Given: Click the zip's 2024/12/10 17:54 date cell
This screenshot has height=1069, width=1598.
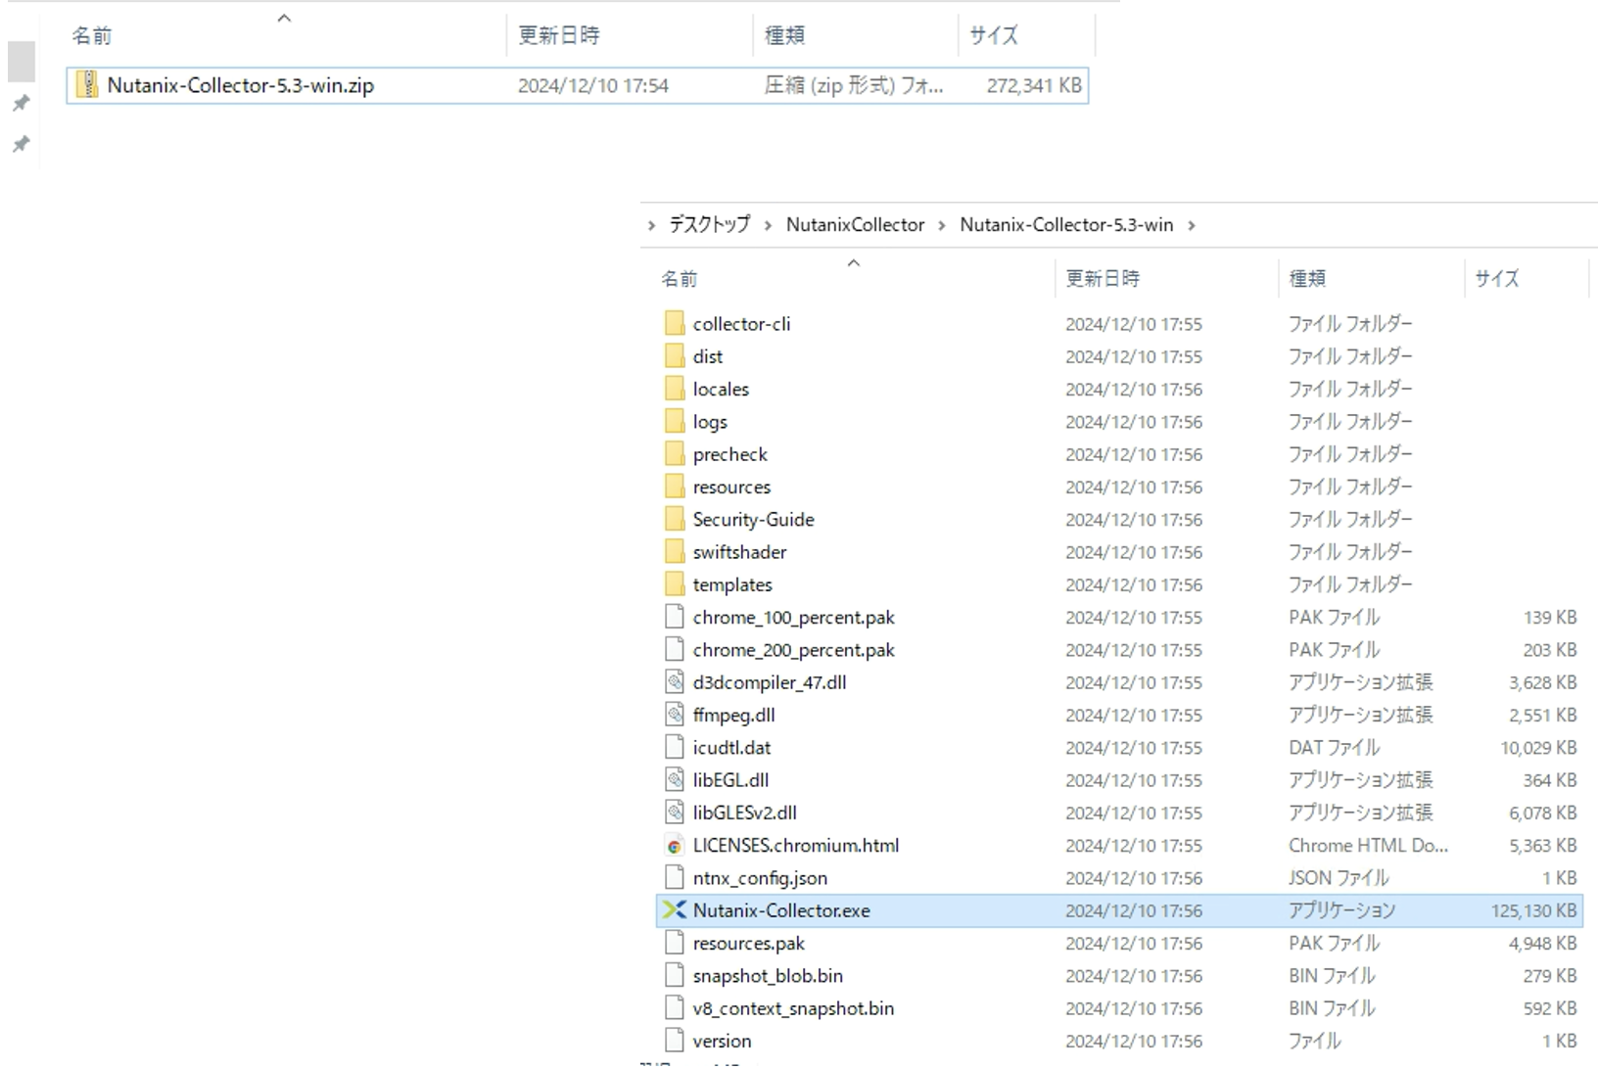Looking at the screenshot, I should pyautogui.click(x=593, y=85).
